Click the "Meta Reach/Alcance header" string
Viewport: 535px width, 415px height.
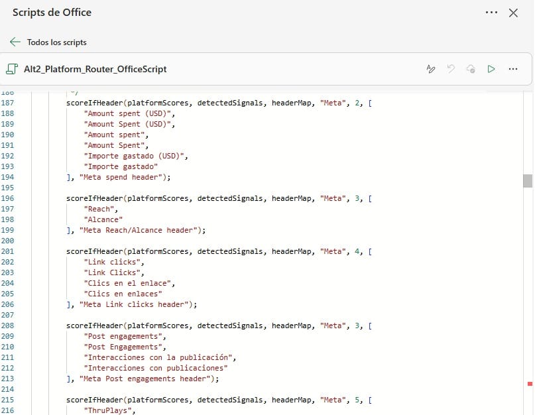[138, 230]
